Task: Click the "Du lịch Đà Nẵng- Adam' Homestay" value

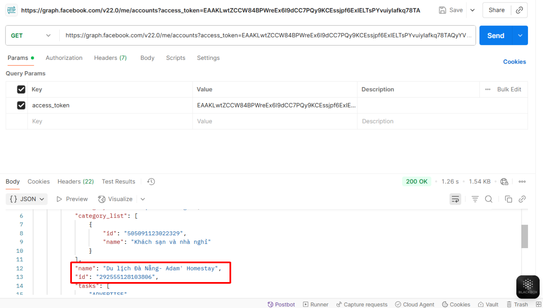Action: coord(161,268)
